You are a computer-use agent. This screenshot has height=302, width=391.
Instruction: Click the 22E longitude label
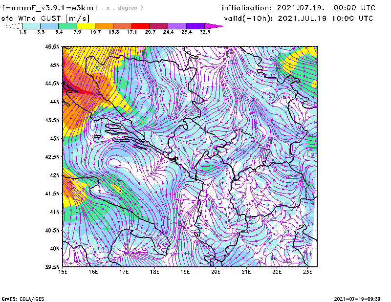(277, 272)
